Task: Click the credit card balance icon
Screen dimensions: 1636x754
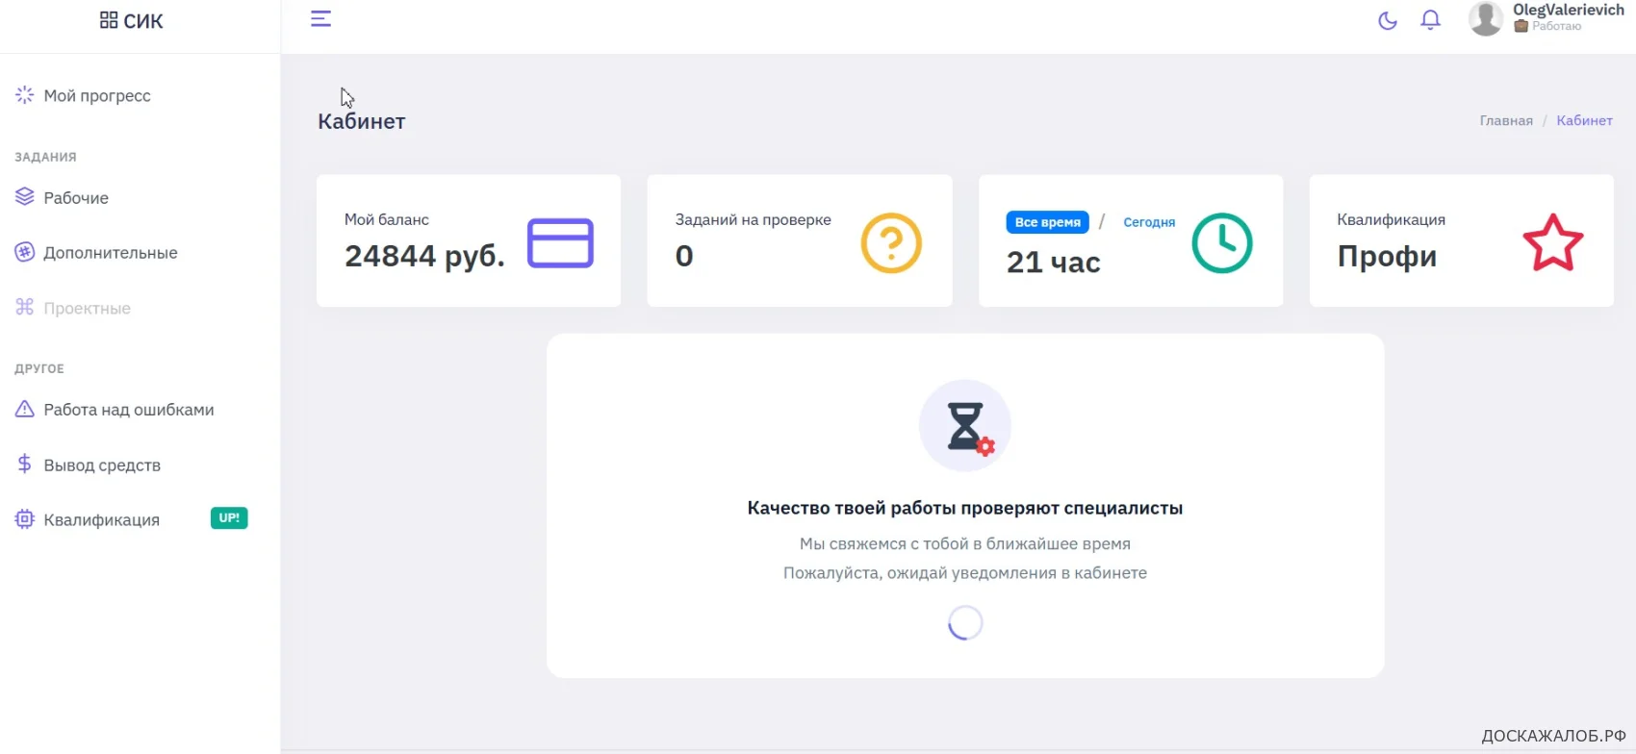Action: pos(560,243)
